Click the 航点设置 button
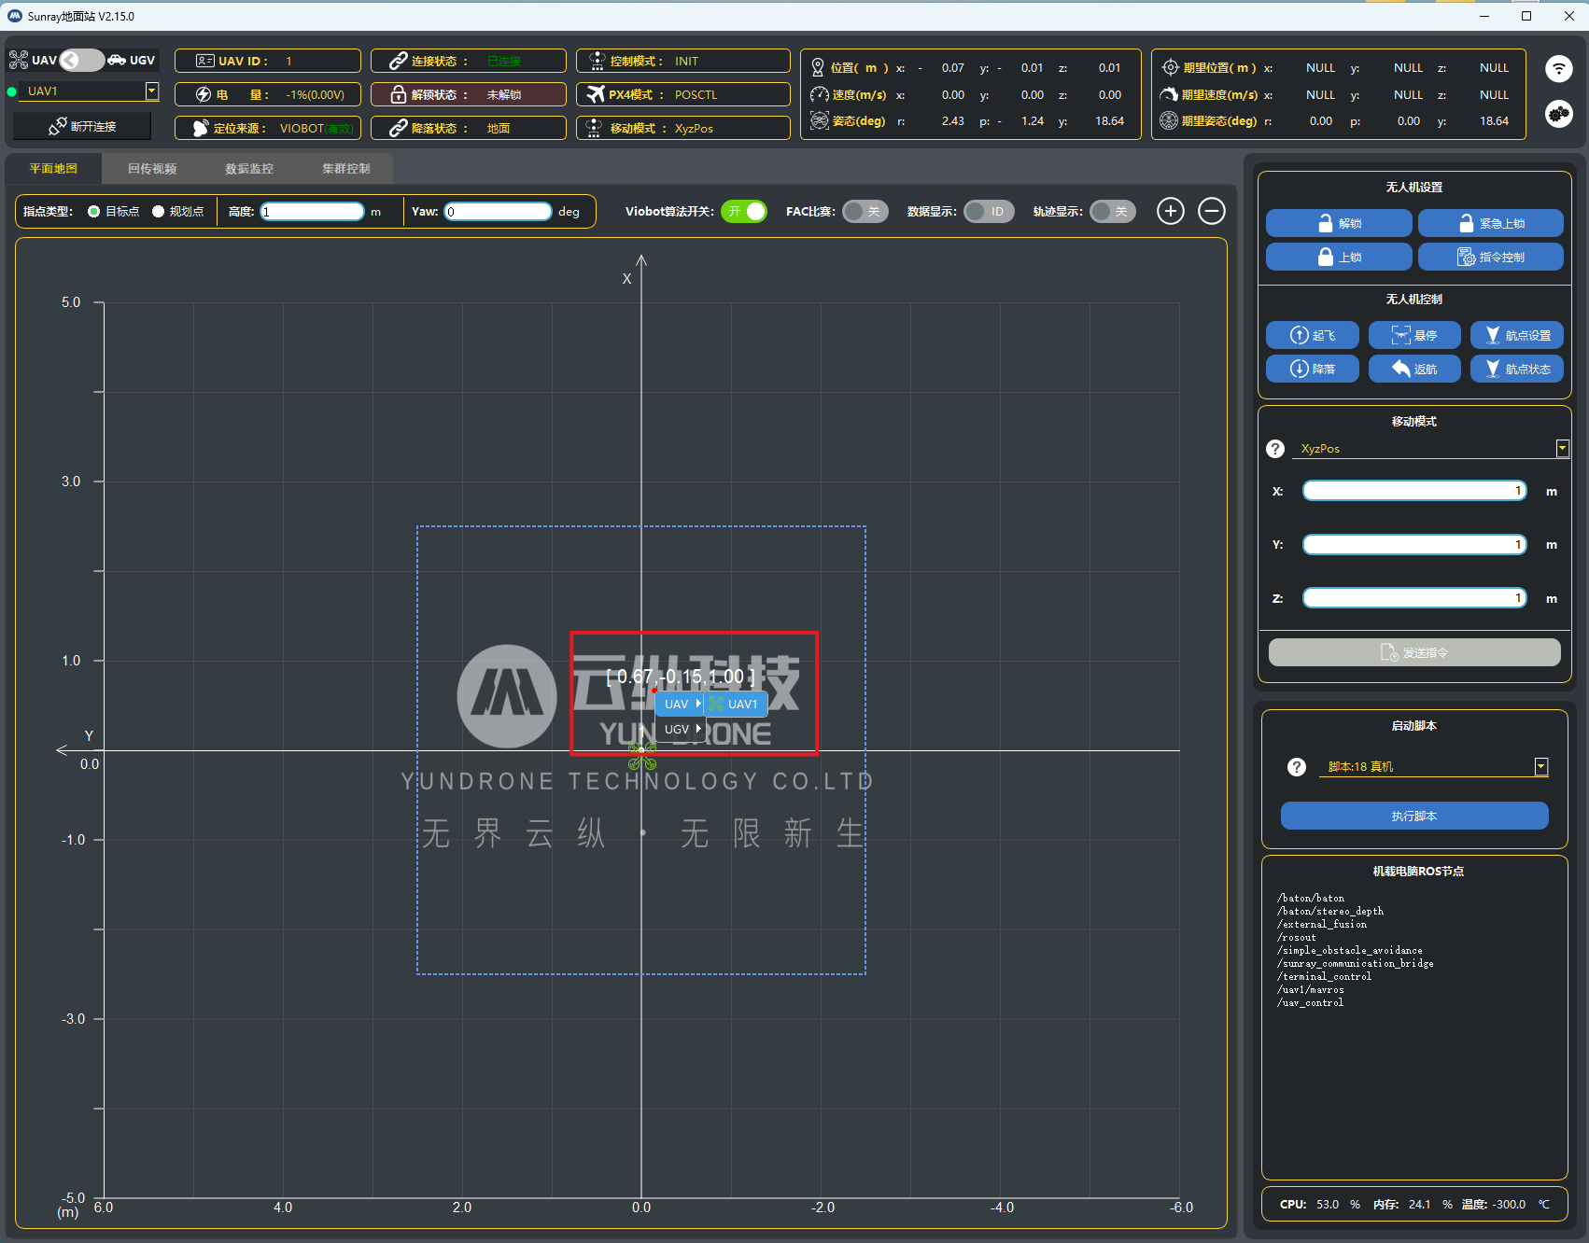The height and width of the screenshot is (1243, 1589). click(1517, 335)
